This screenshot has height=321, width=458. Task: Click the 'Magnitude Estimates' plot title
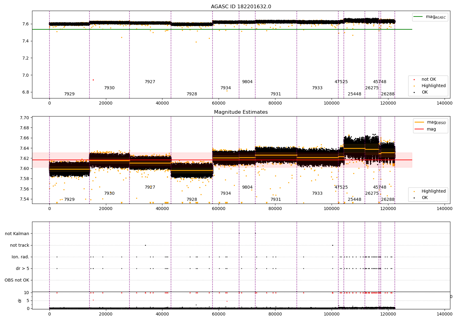(x=241, y=112)
